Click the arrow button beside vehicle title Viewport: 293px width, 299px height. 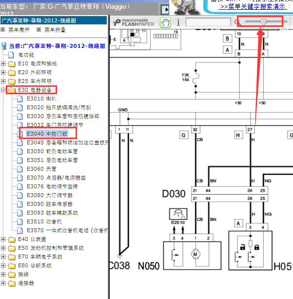(x=165, y=10)
